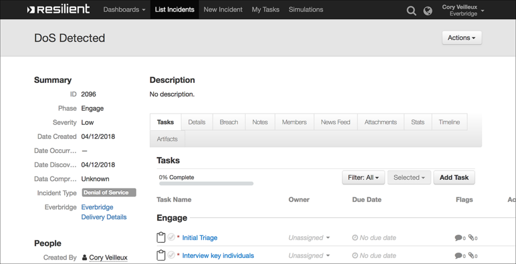
Task: Open the search magnifier icon
Action: tap(411, 11)
